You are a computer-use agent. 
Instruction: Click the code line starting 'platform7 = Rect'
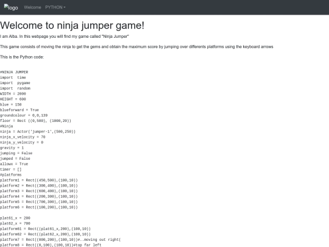60,240
